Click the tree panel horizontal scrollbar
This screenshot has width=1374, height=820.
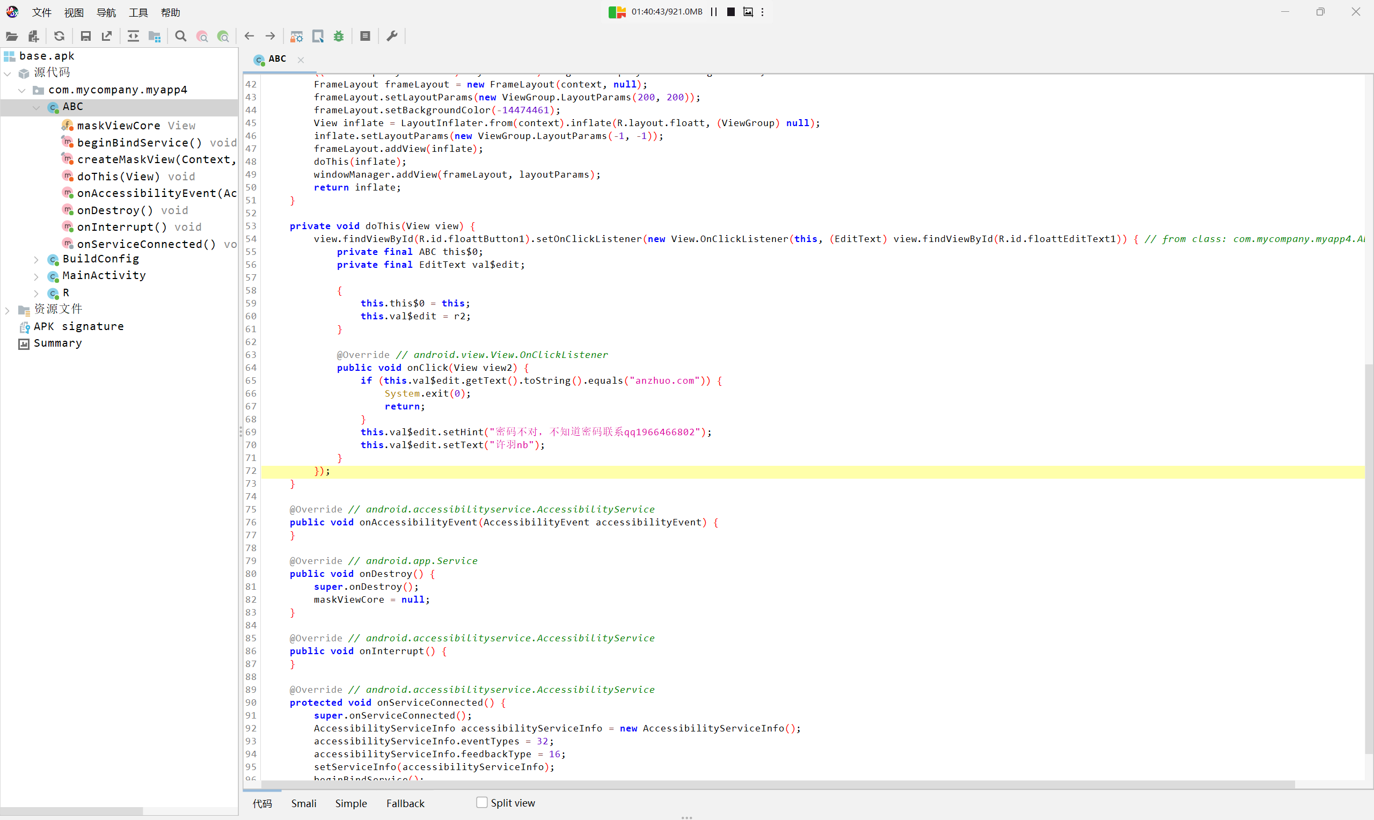pyautogui.click(x=72, y=810)
